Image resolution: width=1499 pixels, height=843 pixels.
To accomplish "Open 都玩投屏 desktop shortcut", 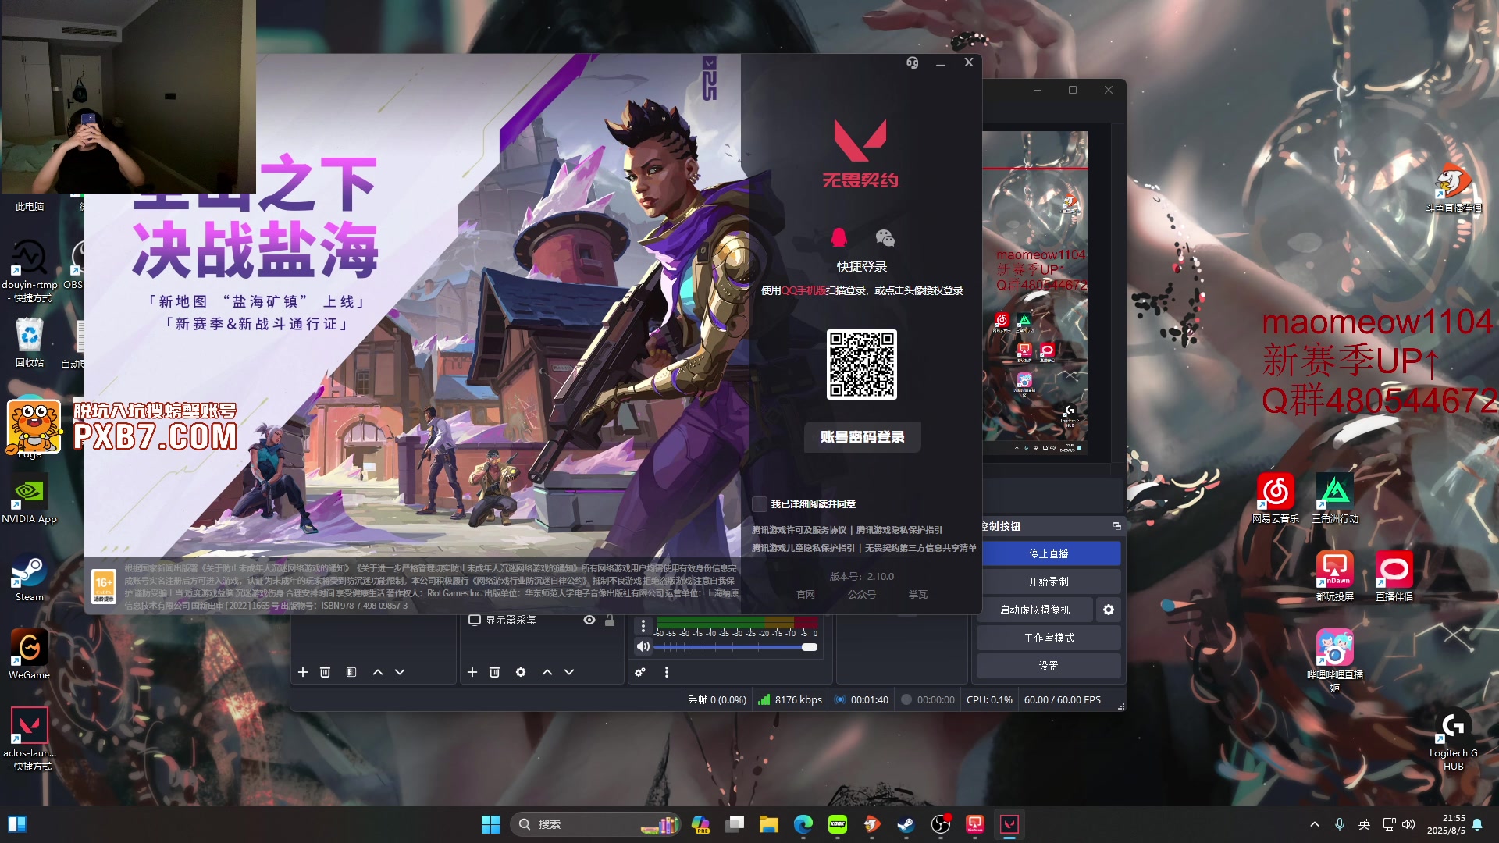I will 1335,576.
